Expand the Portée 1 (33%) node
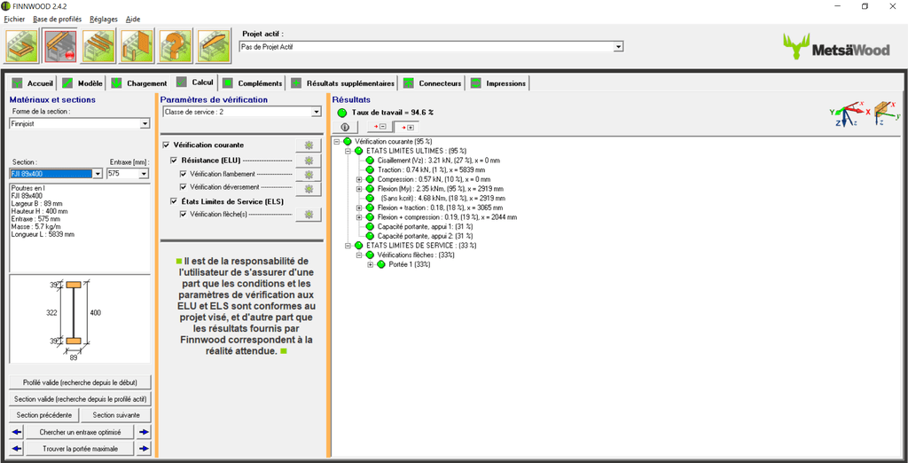The image size is (908, 463). (x=371, y=265)
